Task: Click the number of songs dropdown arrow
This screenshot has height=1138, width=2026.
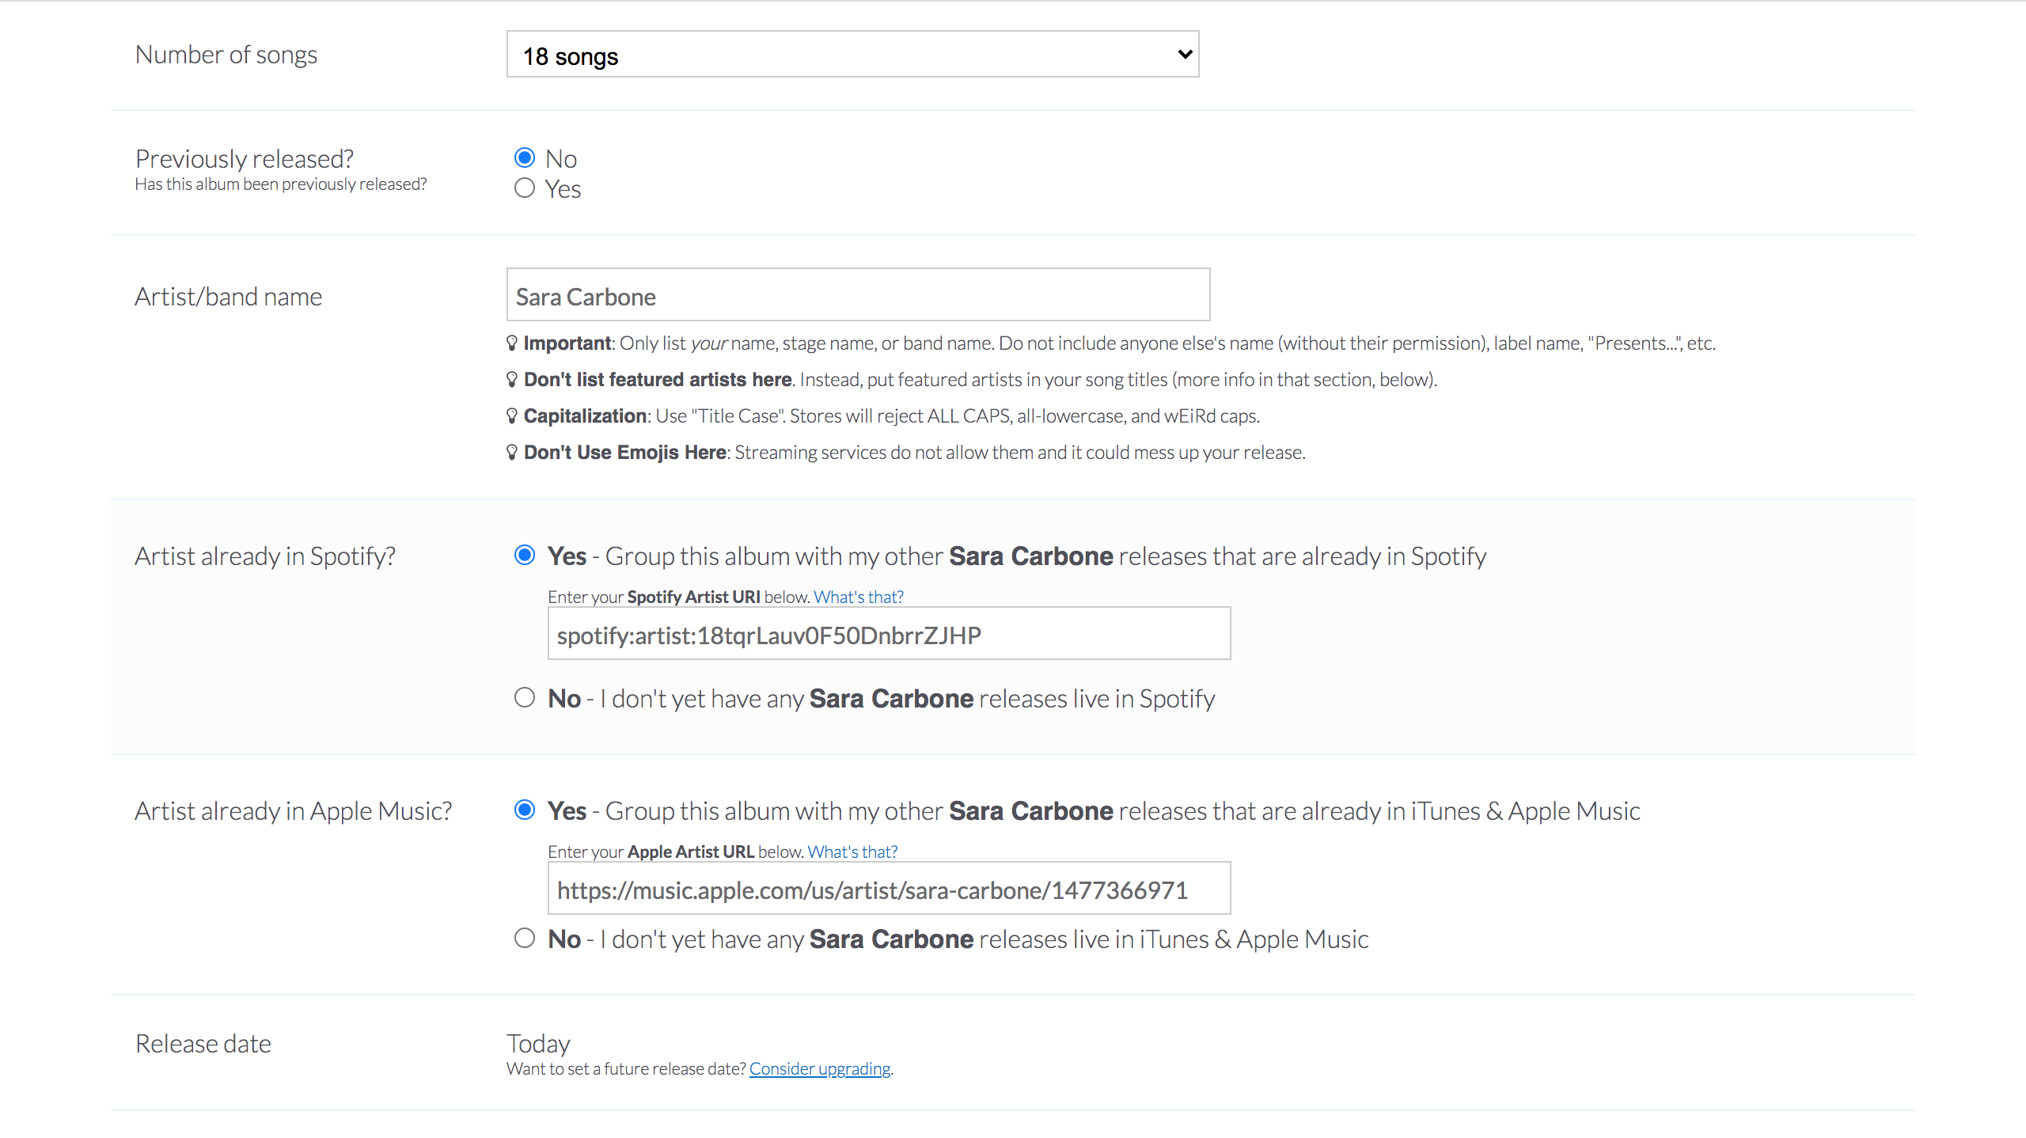Action: pyautogui.click(x=1184, y=55)
